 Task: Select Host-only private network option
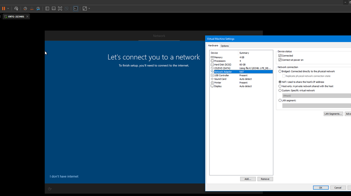(280, 86)
